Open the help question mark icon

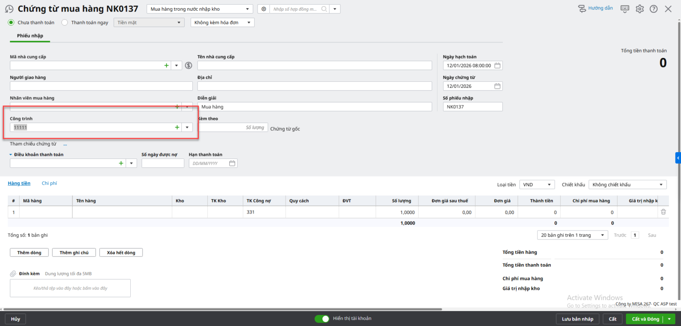(x=654, y=9)
